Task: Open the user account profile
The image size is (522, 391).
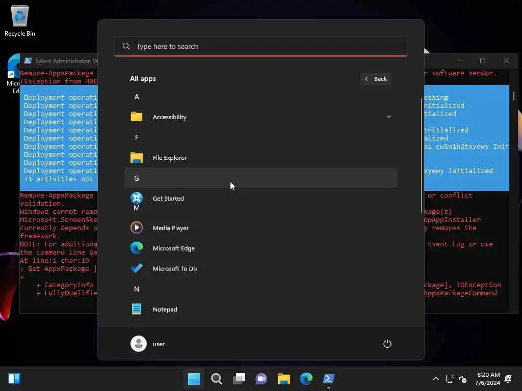Action: point(148,344)
